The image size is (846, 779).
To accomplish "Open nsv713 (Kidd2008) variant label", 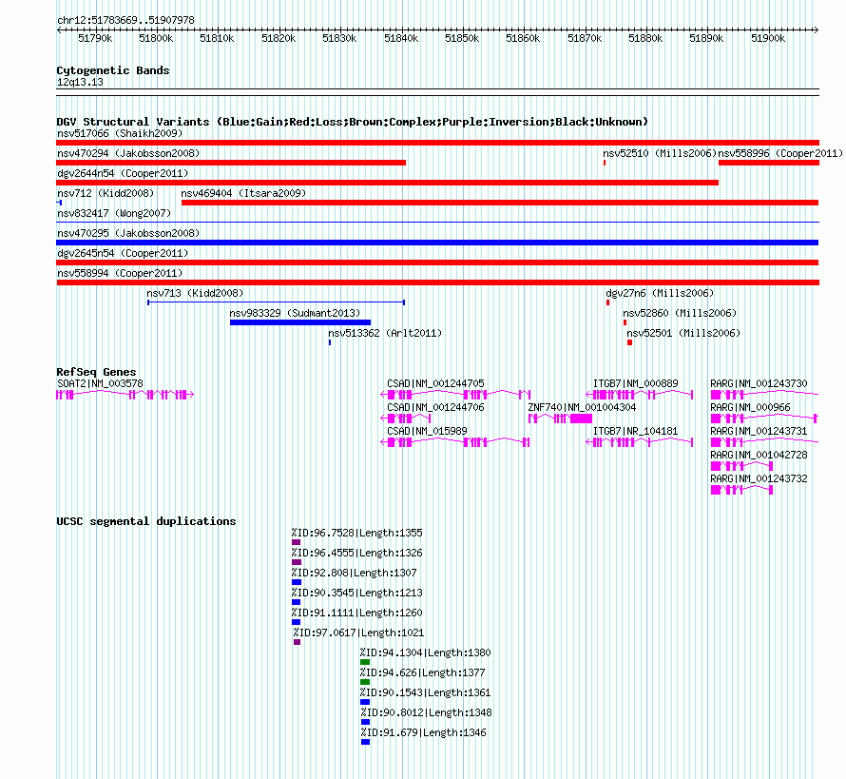I will [x=195, y=293].
